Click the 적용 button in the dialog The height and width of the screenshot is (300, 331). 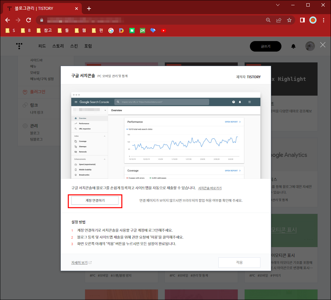tap(239, 262)
